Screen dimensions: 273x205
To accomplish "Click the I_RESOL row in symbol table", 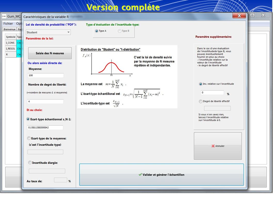I will coord(11,49).
